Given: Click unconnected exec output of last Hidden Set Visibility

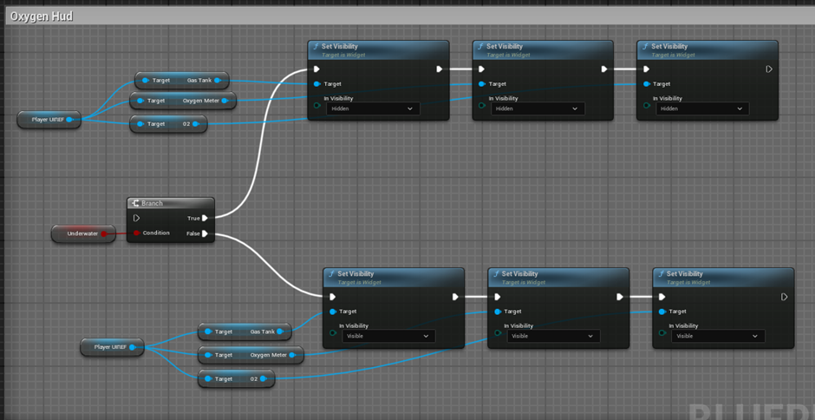Looking at the screenshot, I should [768, 69].
